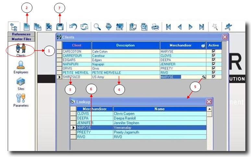Click the Lookup list scrollbar up arrow
The image size is (251, 157).
(210, 109)
